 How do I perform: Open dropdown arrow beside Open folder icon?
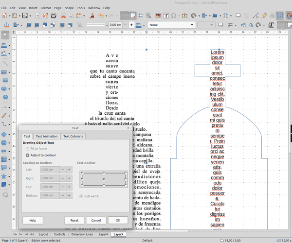[x=19, y=16]
